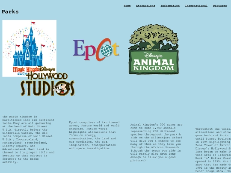Click the Disney's Animal Kingdom logo

[154, 49]
